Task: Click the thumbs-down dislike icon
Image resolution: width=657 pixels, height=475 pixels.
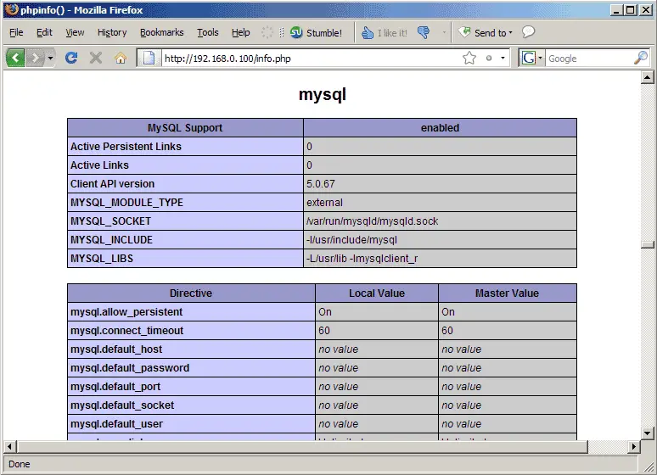Action: coord(424,33)
